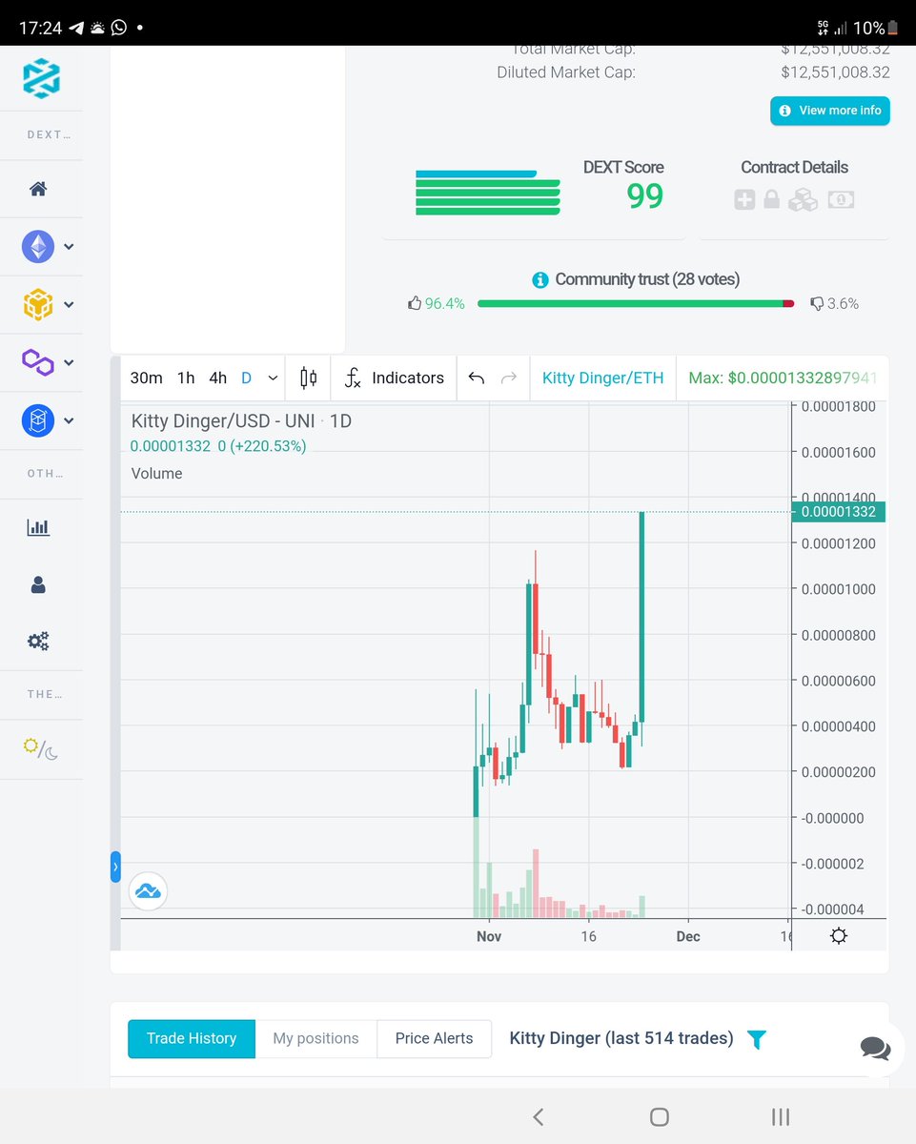Set chart interval to 30m
This screenshot has width=916, height=1144.
point(146,378)
